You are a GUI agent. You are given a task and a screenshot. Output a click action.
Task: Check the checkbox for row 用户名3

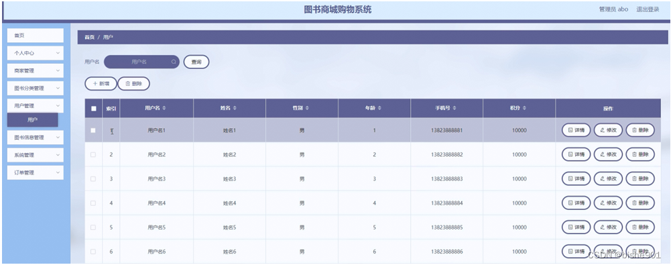(93, 179)
